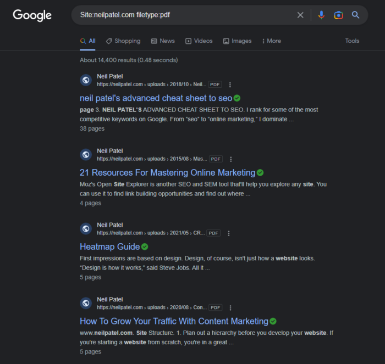Clear the search query with the X icon

300,15
